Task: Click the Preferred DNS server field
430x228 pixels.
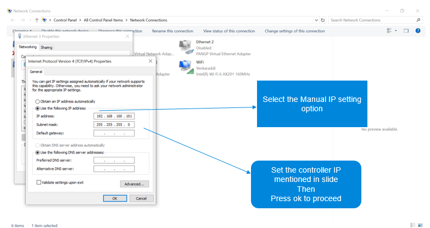Action: (x=114, y=160)
